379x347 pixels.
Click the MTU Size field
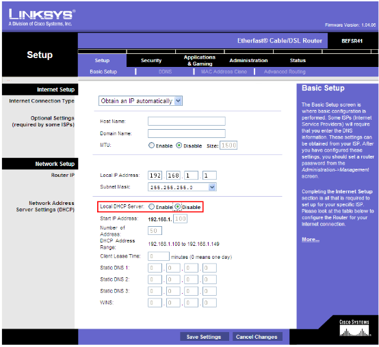click(x=228, y=145)
